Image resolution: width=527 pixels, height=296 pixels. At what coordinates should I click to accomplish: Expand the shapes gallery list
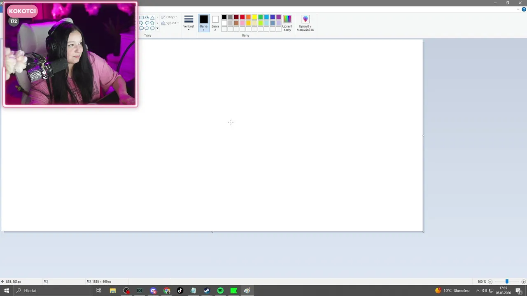pyautogui.click(x=157, y=28)
